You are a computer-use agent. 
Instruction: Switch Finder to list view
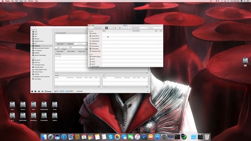(106, 28)
